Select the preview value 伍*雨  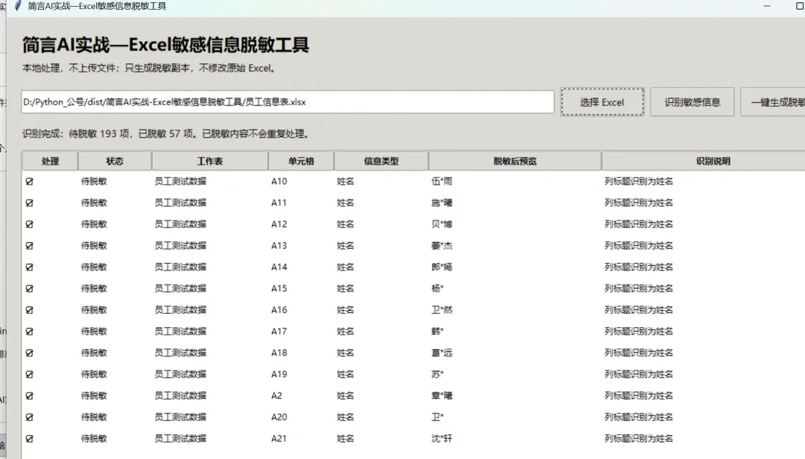[442, 181]
